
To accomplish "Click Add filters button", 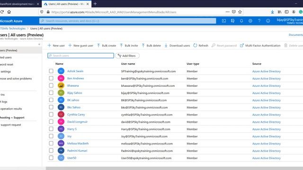I will pos(127,56).
